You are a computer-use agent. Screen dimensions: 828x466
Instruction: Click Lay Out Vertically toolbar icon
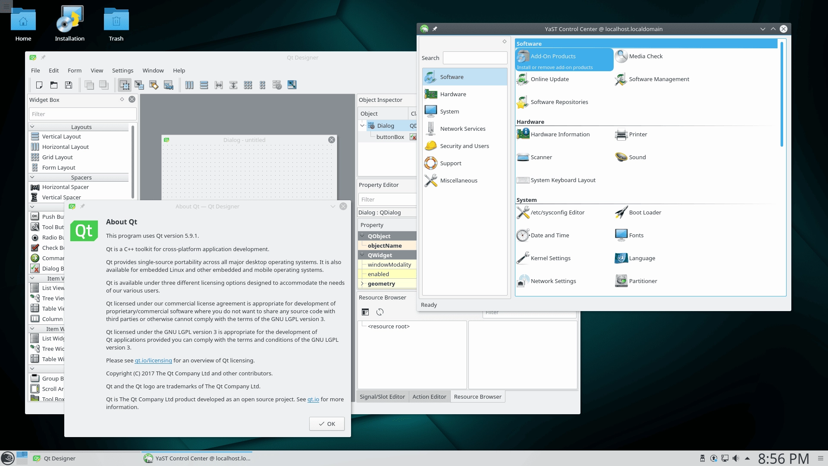point(204,85)
